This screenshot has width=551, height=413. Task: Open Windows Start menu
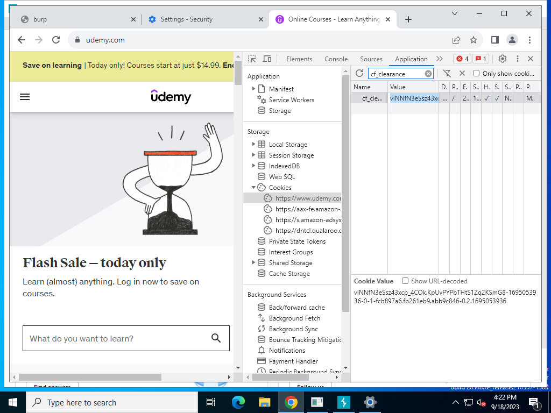coord(13,402)
